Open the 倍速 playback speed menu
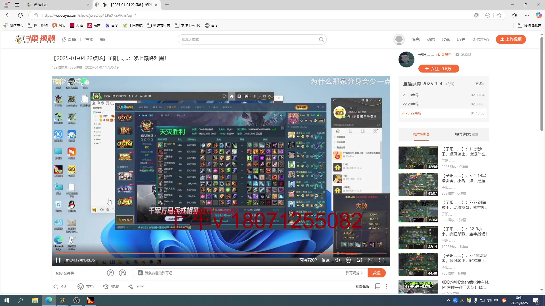The image size is (545, 306). [326, 260]
